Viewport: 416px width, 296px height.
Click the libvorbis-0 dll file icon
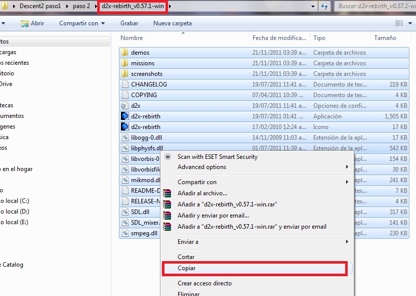tap(125, 158)
